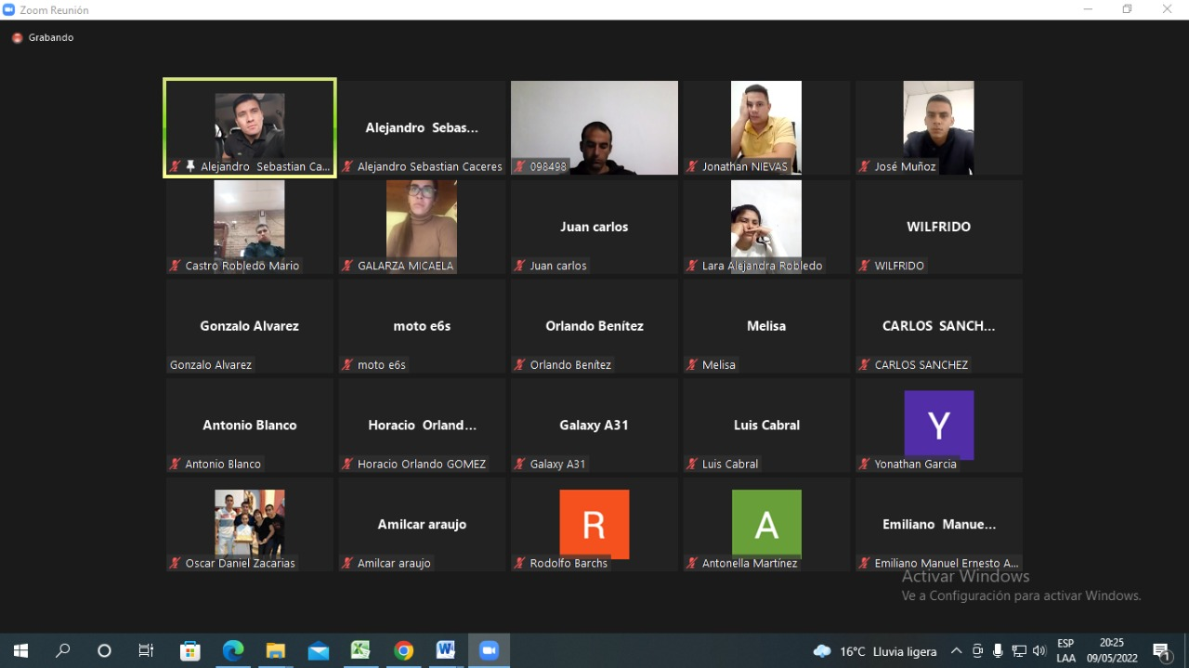Click the pin icon on Alejandro's highlighted tile
Viewport: 1189px width, 668px height.
(190, 166)
